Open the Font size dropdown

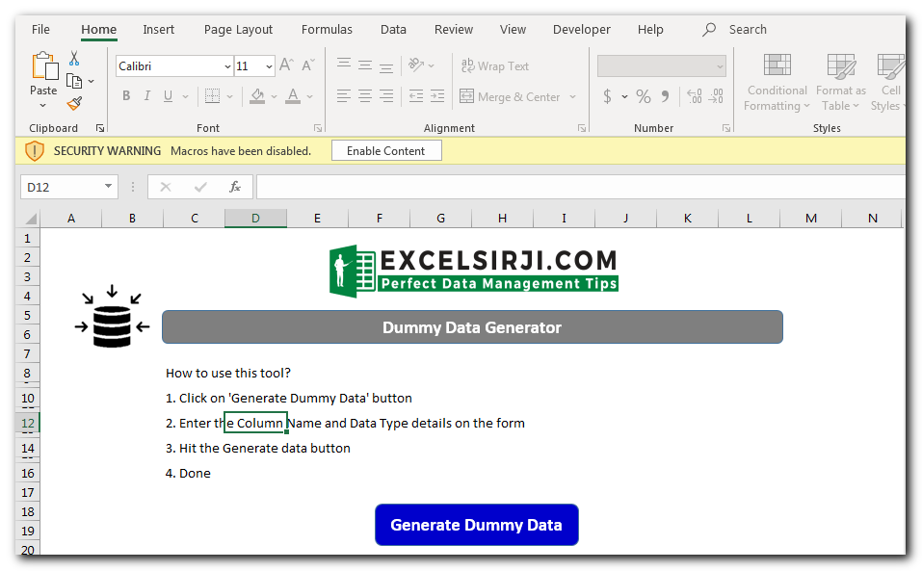pyautogui.click(x=269, y=66)
